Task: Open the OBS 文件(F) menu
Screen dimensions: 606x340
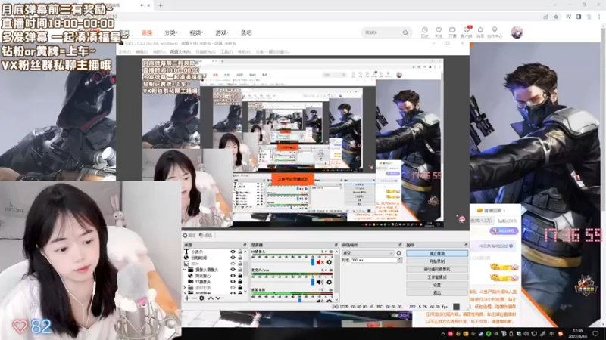Action: point(124,51)
